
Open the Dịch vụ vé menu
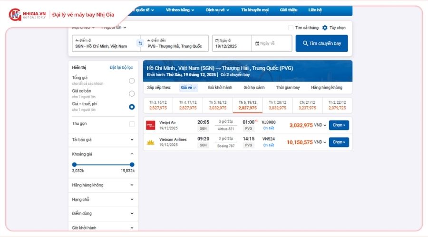[217, 10]
